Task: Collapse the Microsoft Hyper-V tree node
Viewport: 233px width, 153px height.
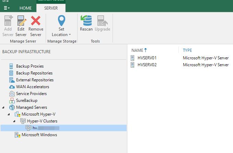Action: 9,114
